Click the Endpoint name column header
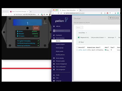 click(91, 47)
